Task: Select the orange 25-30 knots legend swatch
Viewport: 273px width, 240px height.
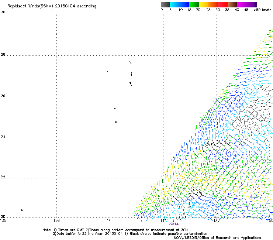Action: coord(213,4)
